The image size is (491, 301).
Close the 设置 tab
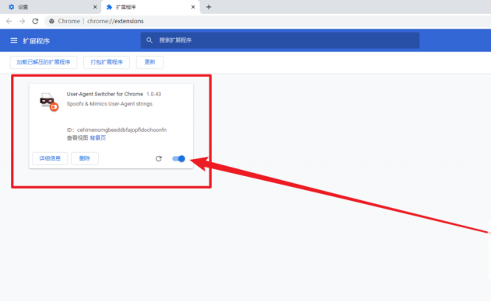pyautogui.click(x=95, y=7)
